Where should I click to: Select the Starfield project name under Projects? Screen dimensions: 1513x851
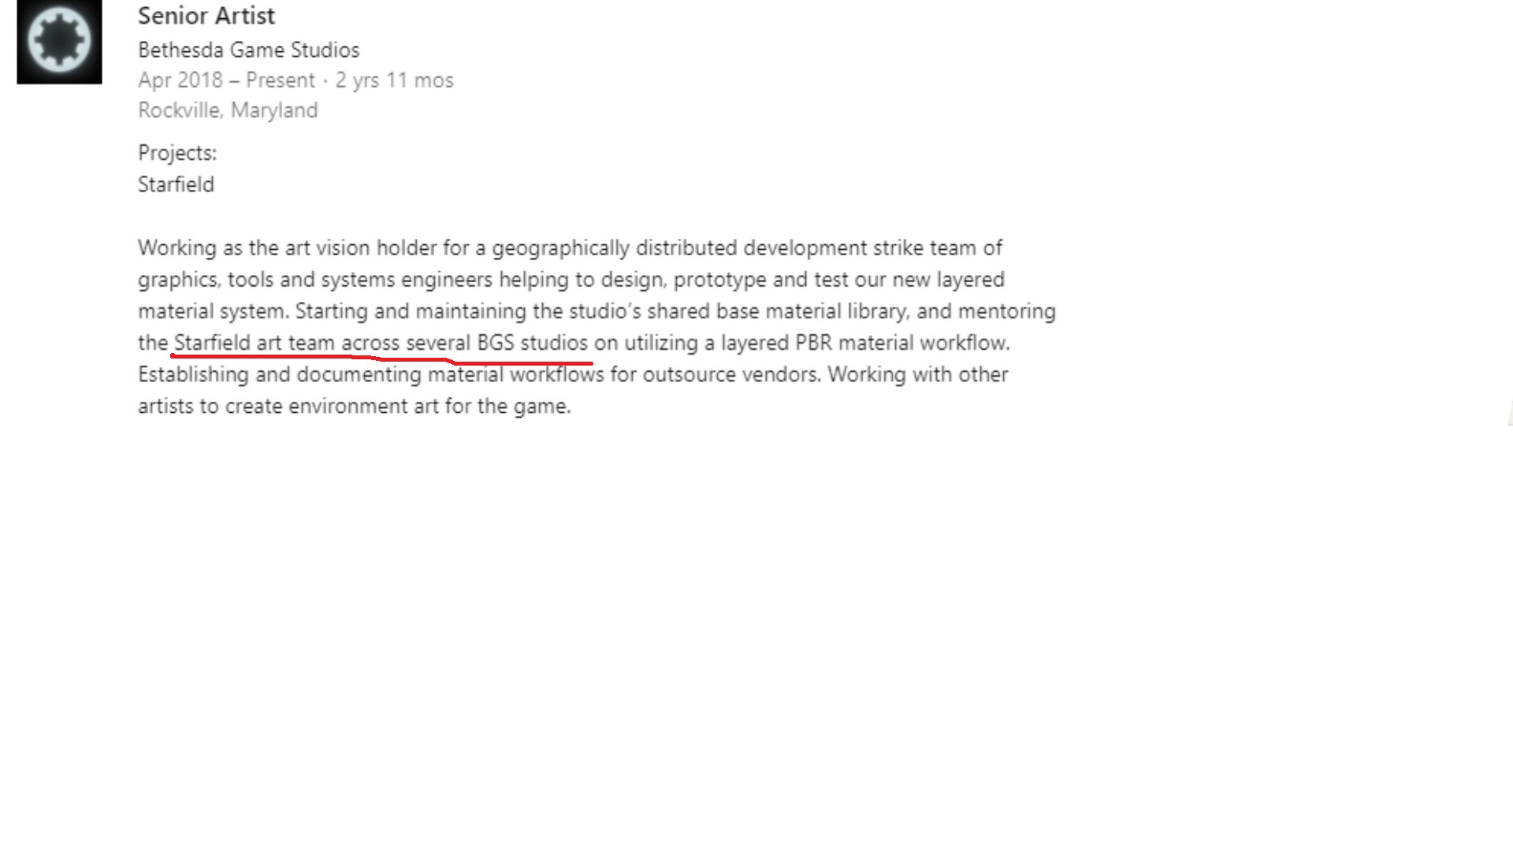pyautogui.click(x=176, y=184)
